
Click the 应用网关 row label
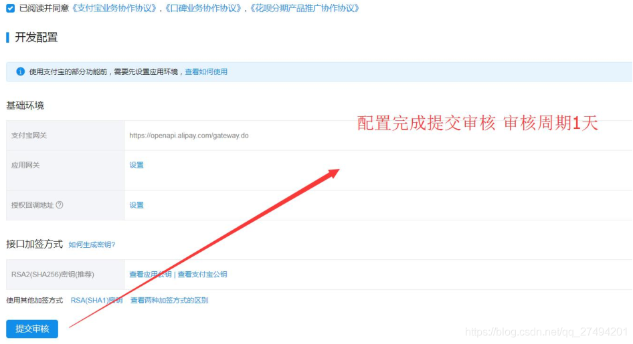[x=25, y=165]
